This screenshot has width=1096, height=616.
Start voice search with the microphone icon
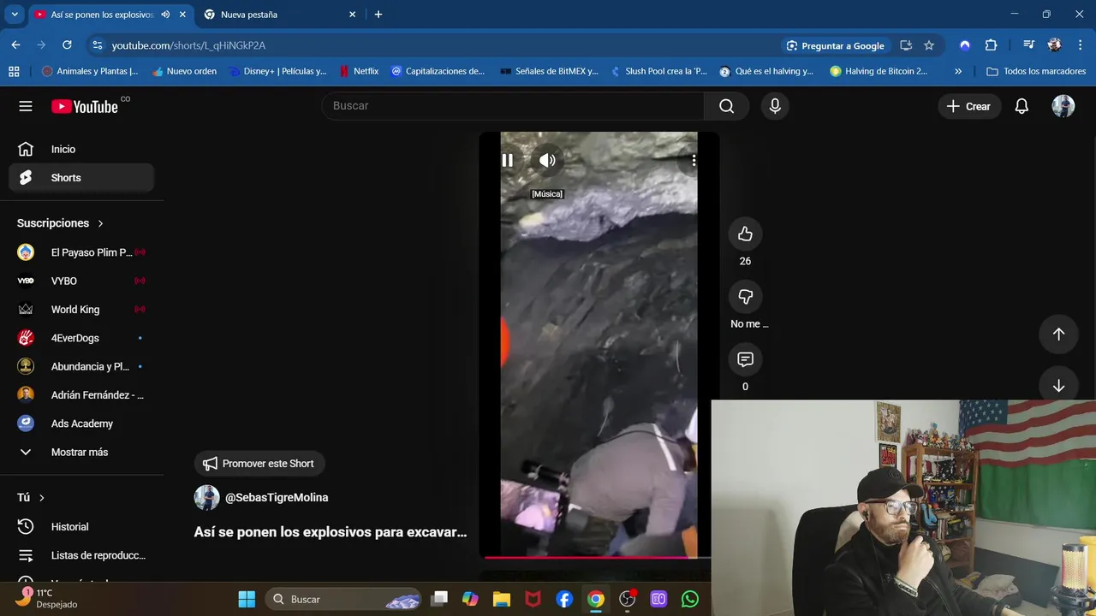point(775,106)
